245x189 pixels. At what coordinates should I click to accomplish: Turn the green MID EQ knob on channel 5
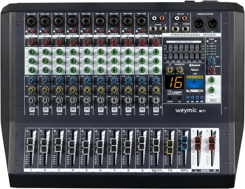87,61
